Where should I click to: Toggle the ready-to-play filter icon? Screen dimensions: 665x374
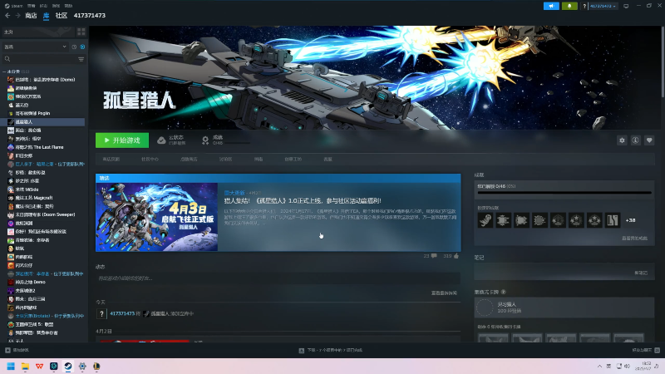coord(82,47)
